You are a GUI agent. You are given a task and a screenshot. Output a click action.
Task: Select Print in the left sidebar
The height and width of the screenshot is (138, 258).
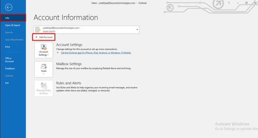tap(7, 47)
